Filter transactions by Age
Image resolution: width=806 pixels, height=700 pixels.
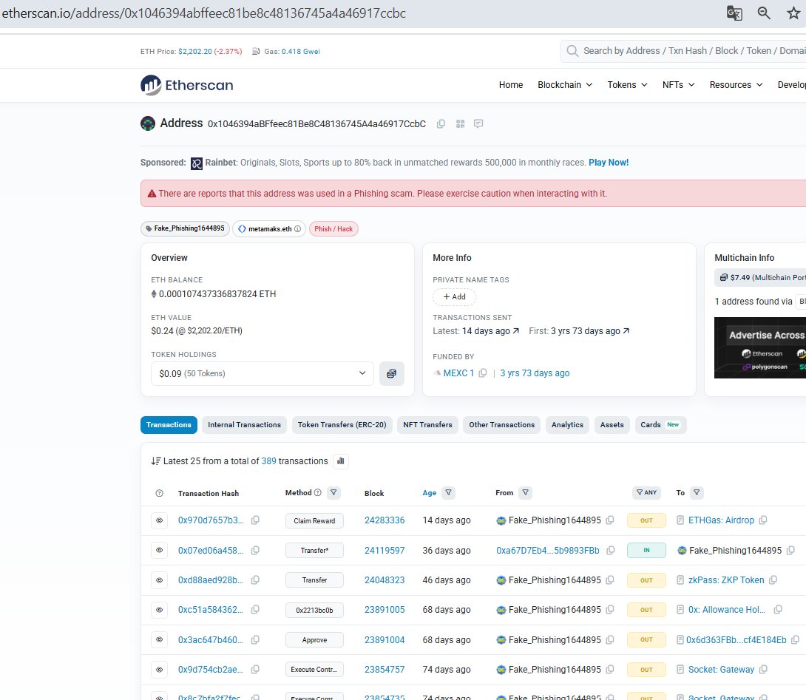point(449,492)
